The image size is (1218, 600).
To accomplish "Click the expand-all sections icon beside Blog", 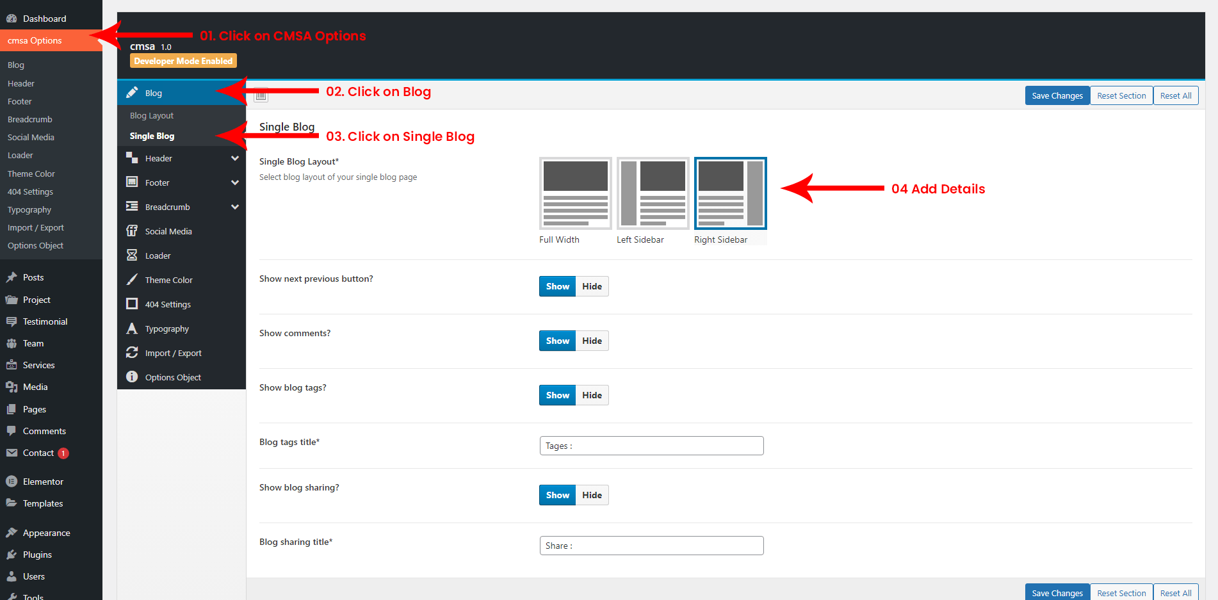I will point(261,95).
